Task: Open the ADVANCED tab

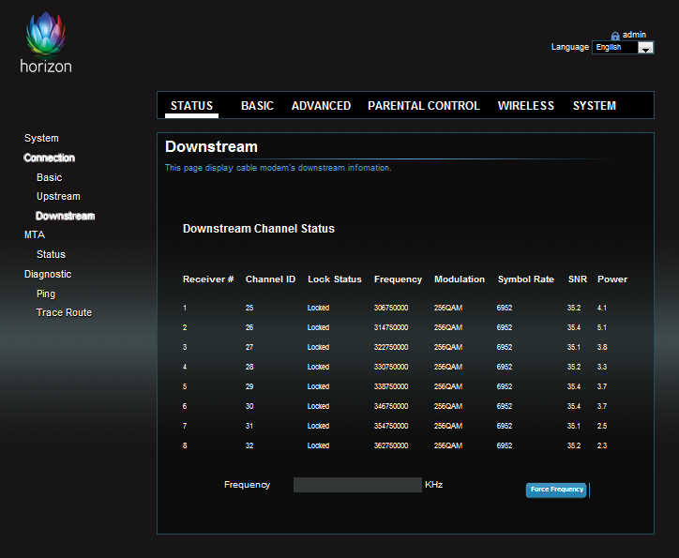Action: (x=321, y=106)
